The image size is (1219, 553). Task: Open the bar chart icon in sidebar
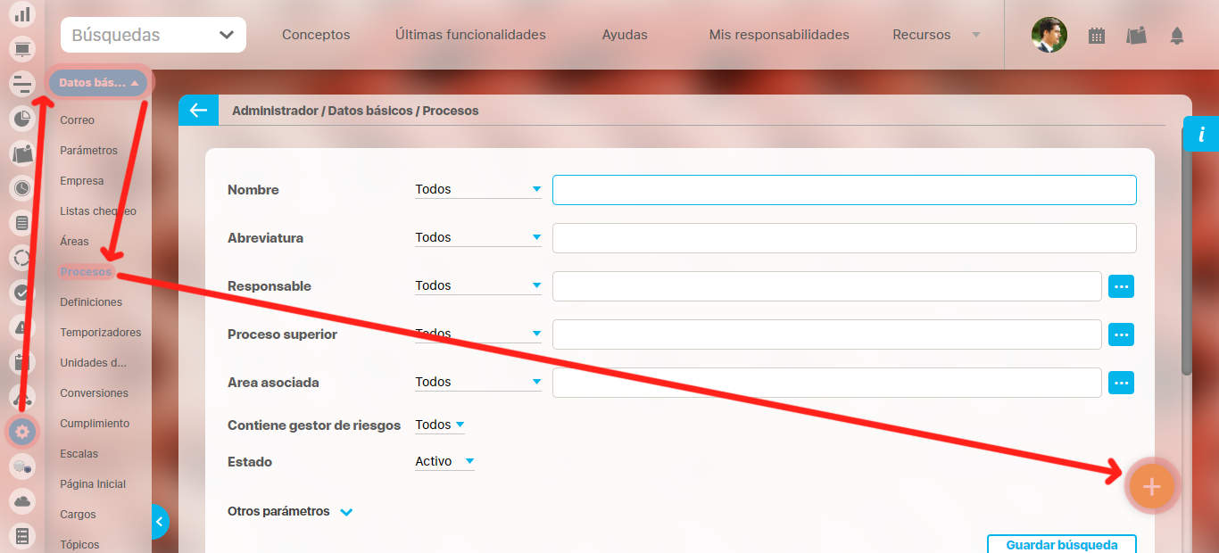(22, 14)
